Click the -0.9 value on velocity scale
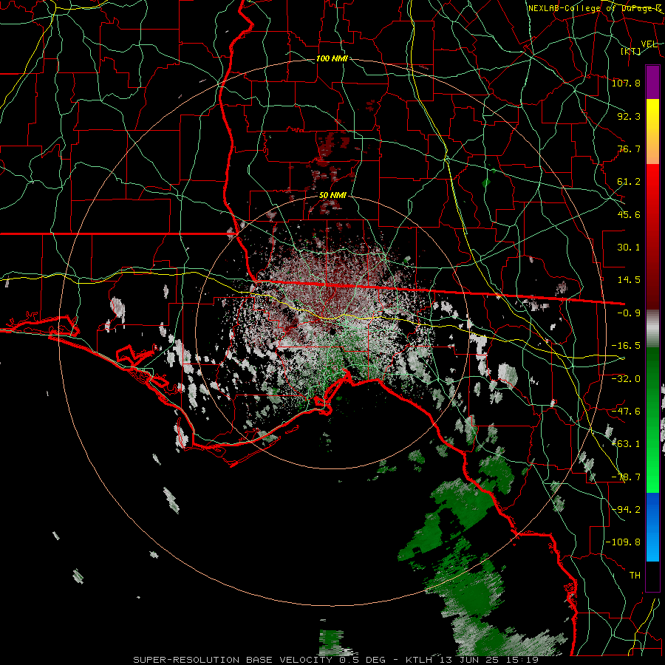This screenshot has height=665, width=665. pos(629,313)
